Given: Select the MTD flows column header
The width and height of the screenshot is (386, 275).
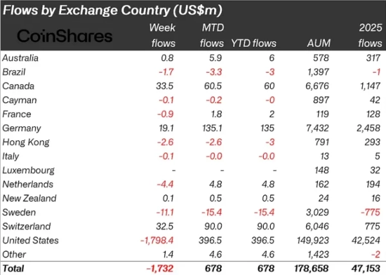Looking at the screenshot, I should 205,35.
